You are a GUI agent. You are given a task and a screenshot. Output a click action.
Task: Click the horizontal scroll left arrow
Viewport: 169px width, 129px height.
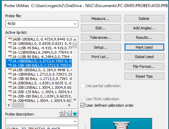coord(9,105)
